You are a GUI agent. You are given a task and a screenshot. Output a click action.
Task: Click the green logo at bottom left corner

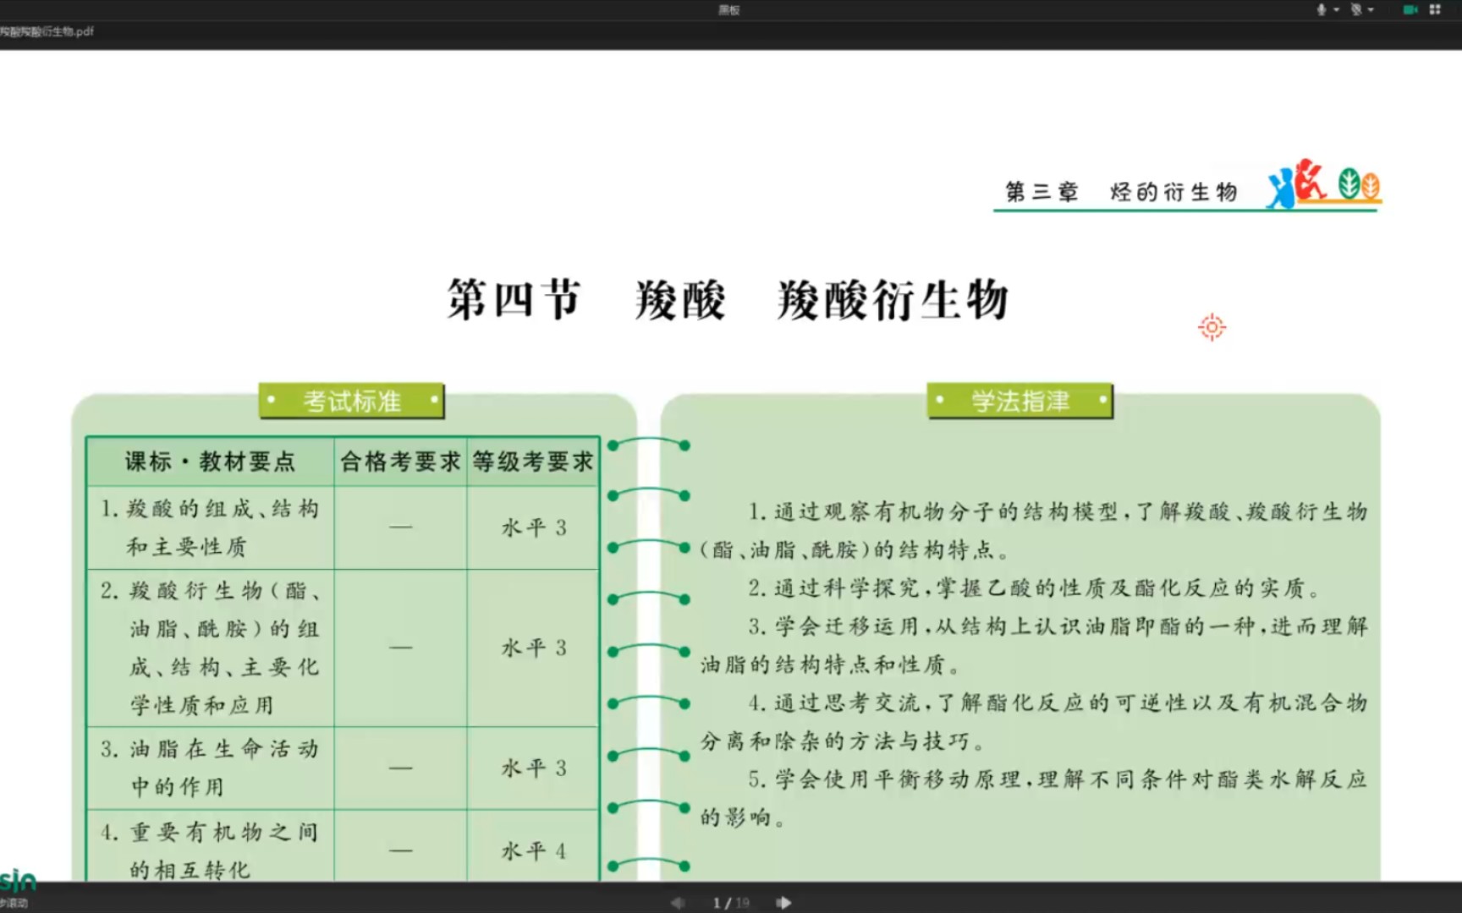click(18, 882)
